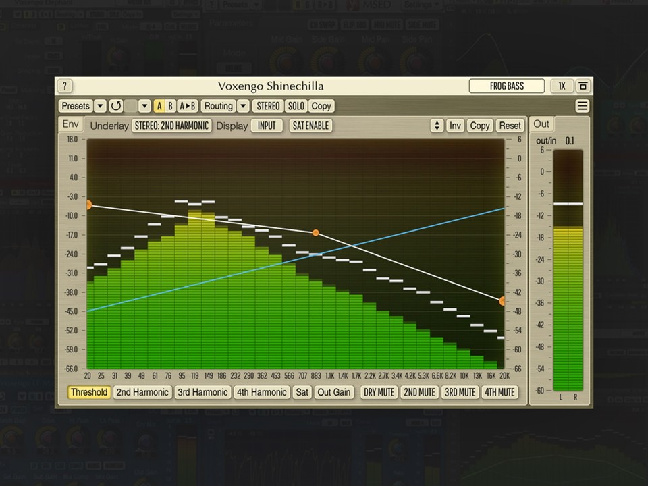Toggle 3RD MUTE
Viewport: 648px width, 486px height.
(460, 392)
